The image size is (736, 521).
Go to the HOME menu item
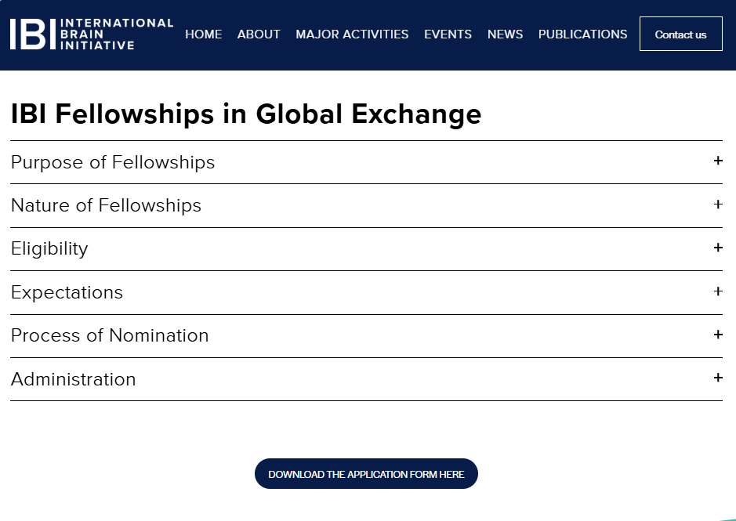(x=203, y=34)
